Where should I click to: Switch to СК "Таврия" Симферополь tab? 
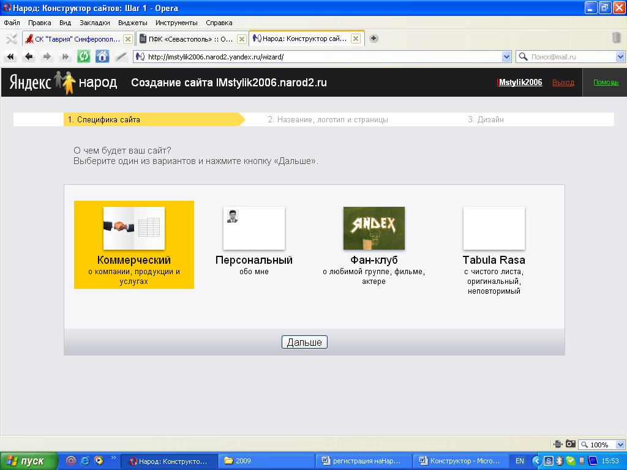coord(78,39)
